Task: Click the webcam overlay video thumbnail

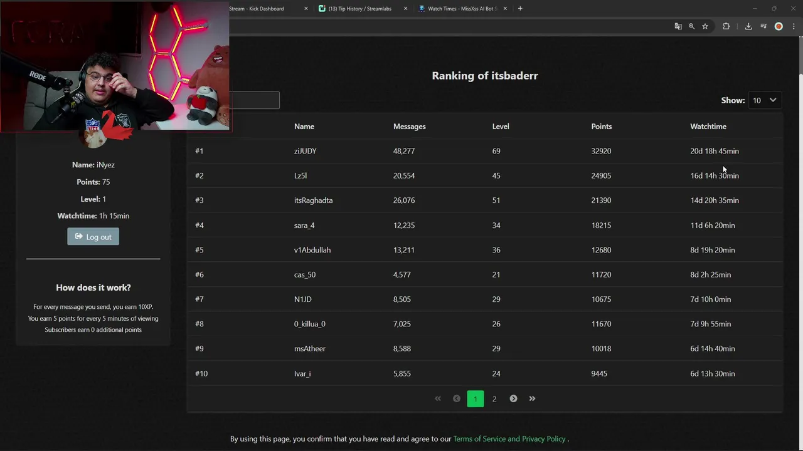Action: coord(114,66)
